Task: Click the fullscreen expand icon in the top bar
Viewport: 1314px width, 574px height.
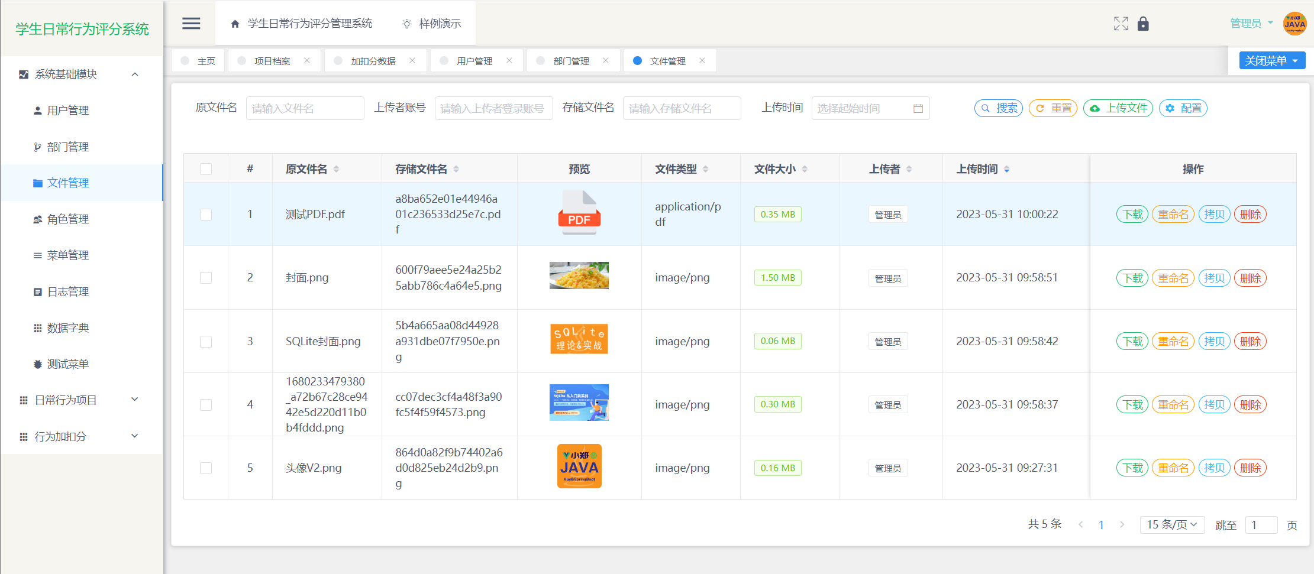Action: [1121, 24]
